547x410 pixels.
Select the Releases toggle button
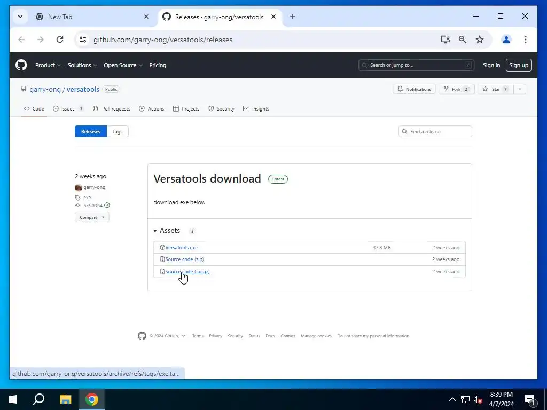point(91,131)
